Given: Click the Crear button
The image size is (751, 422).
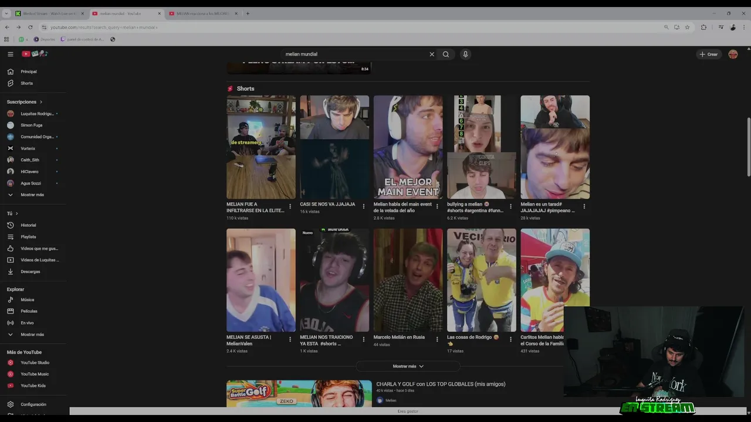Looking at the screenshot, I should pyautogui.click(x=709, y=54).
